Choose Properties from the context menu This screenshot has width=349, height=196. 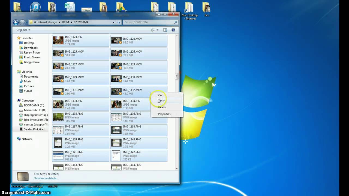click(166, 114)
